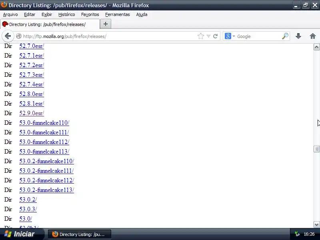Open the 52.7.1esr/ directory link
This screenshot has height=240, width=320.
tap(32, 56)
